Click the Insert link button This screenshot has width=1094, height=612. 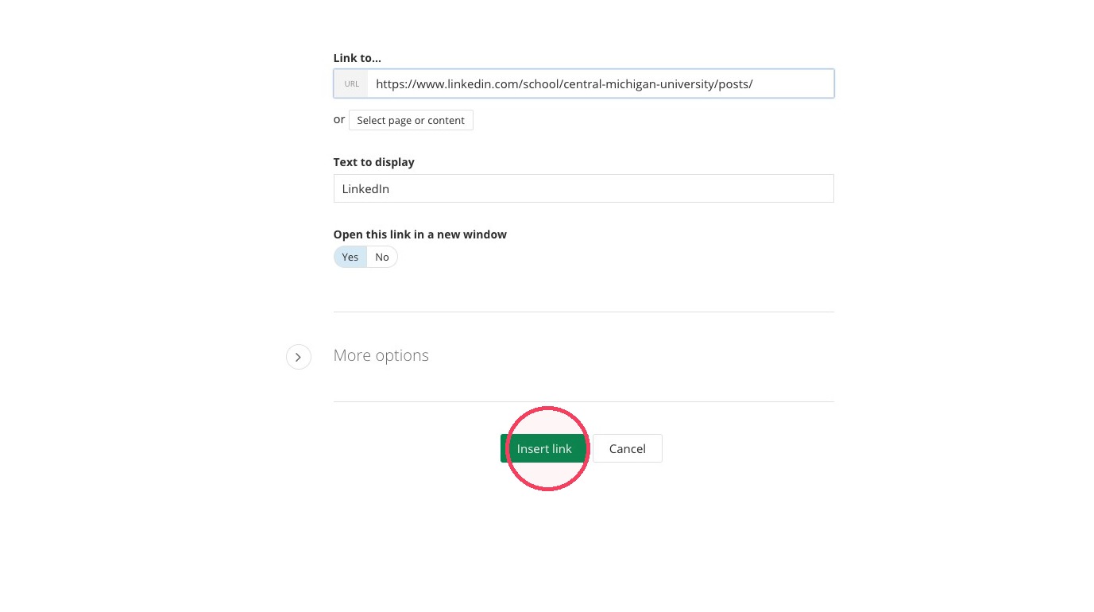tap(544, 448)
